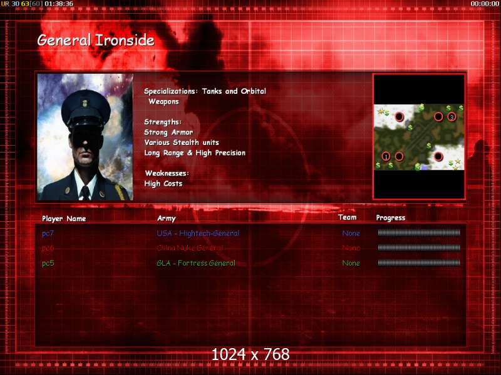The height and width of the screenshot is (375, 501).
Task: Click 'Various Stealth units' line
Action: [182, 142]
